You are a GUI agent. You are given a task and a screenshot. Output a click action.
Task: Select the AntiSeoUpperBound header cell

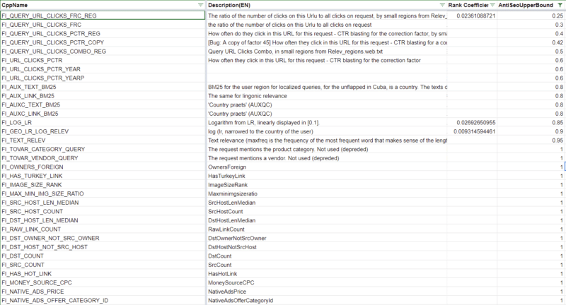tap(531, 5)
